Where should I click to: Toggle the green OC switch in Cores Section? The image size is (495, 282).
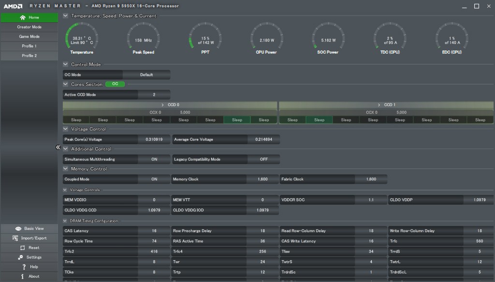tap(115, 84)
